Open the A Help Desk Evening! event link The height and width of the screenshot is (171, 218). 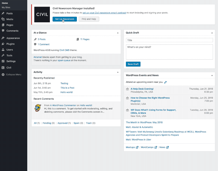point(142,89)
